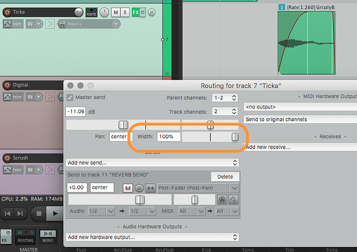Image resolution: width=357 pixels, height=252 pixels.
Task: Open the Ticka track envelope trim button
Action: pos(13,24)
